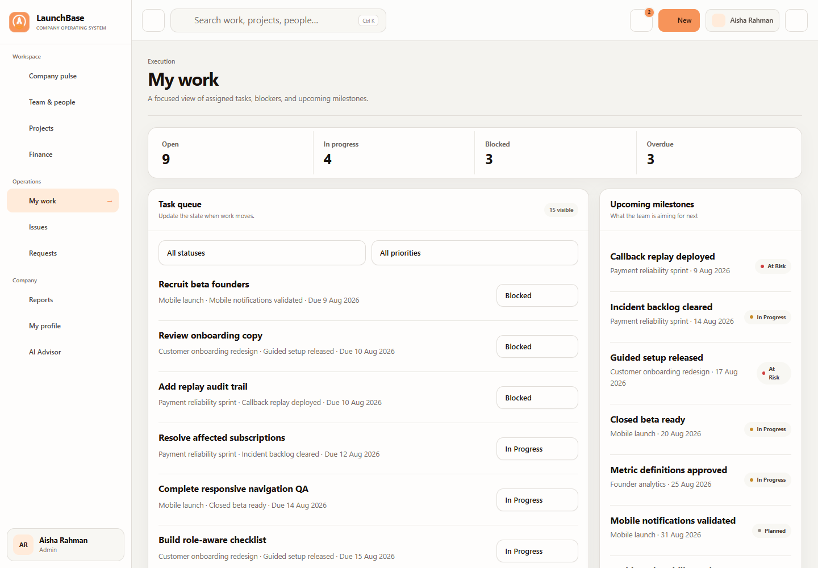Click the Blocked 3 stat card
The height and width of the screenshot is (568, 818).
(x=556, y=153)
